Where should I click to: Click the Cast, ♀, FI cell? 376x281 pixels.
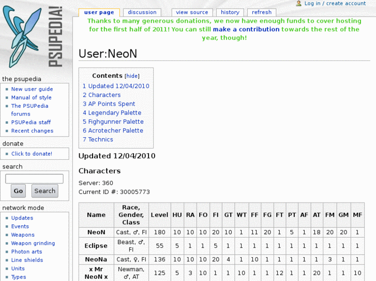click(131, 259)
